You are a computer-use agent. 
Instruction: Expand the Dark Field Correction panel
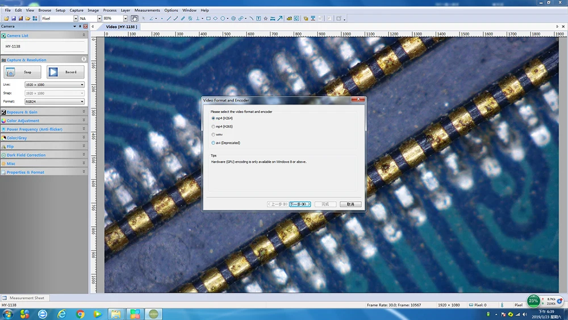pos(44,155)
